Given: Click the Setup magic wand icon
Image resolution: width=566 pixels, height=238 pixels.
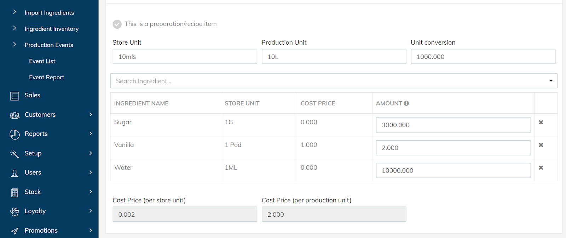Looking at the screenshot, I should tap(15, 154).
